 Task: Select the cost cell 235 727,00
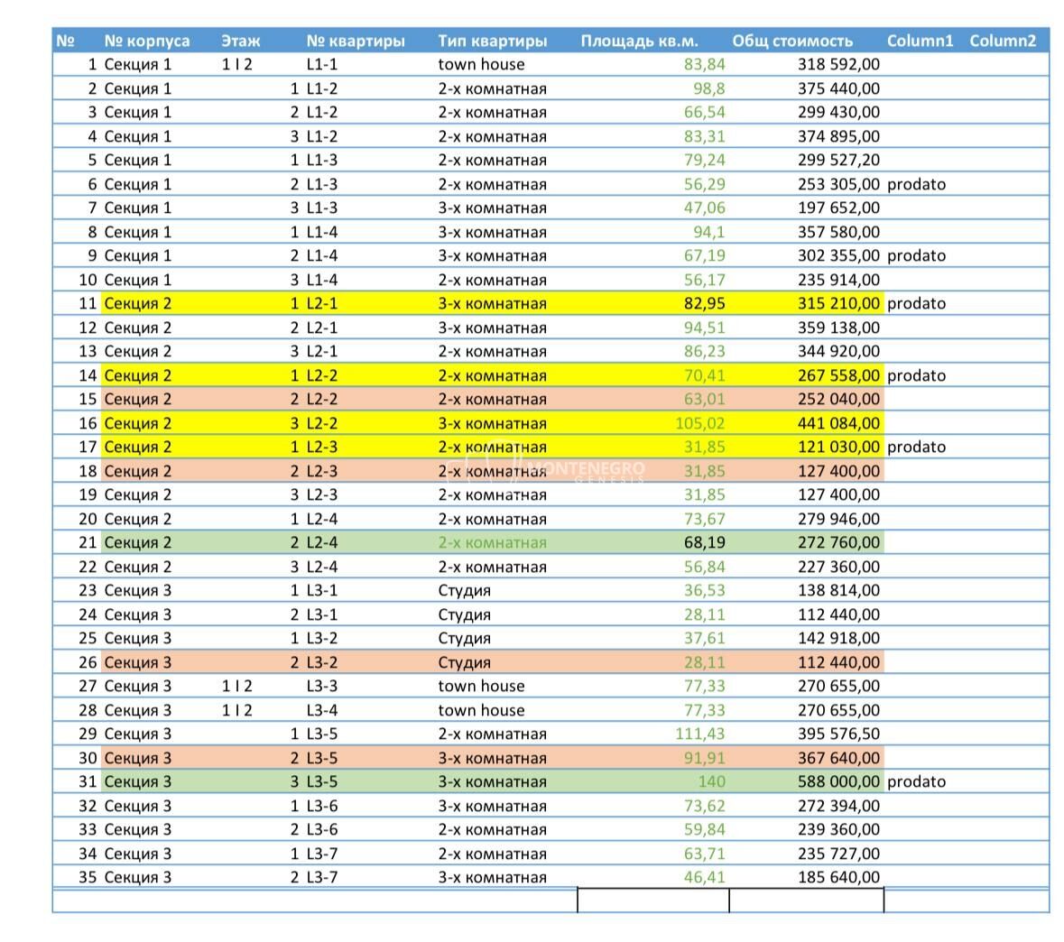[x=838, y=854]
